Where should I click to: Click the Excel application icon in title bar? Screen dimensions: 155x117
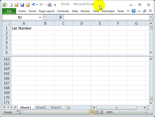click(x=4, y=5)
